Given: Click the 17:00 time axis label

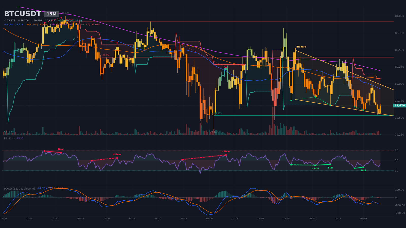Looking at the screenshot, I should pyautogui.click(x=4, y=219).
